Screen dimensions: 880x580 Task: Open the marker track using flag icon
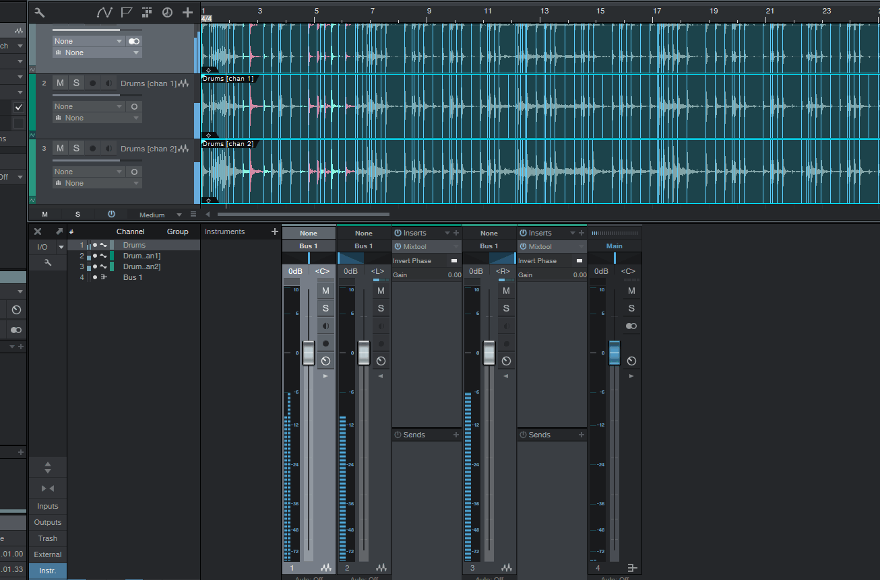pos(126,12)
